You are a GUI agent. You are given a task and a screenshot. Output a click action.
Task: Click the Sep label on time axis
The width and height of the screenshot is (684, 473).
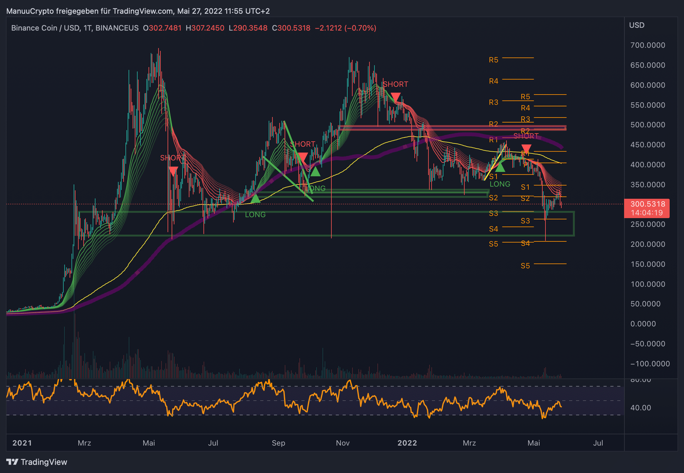[278, 443]
